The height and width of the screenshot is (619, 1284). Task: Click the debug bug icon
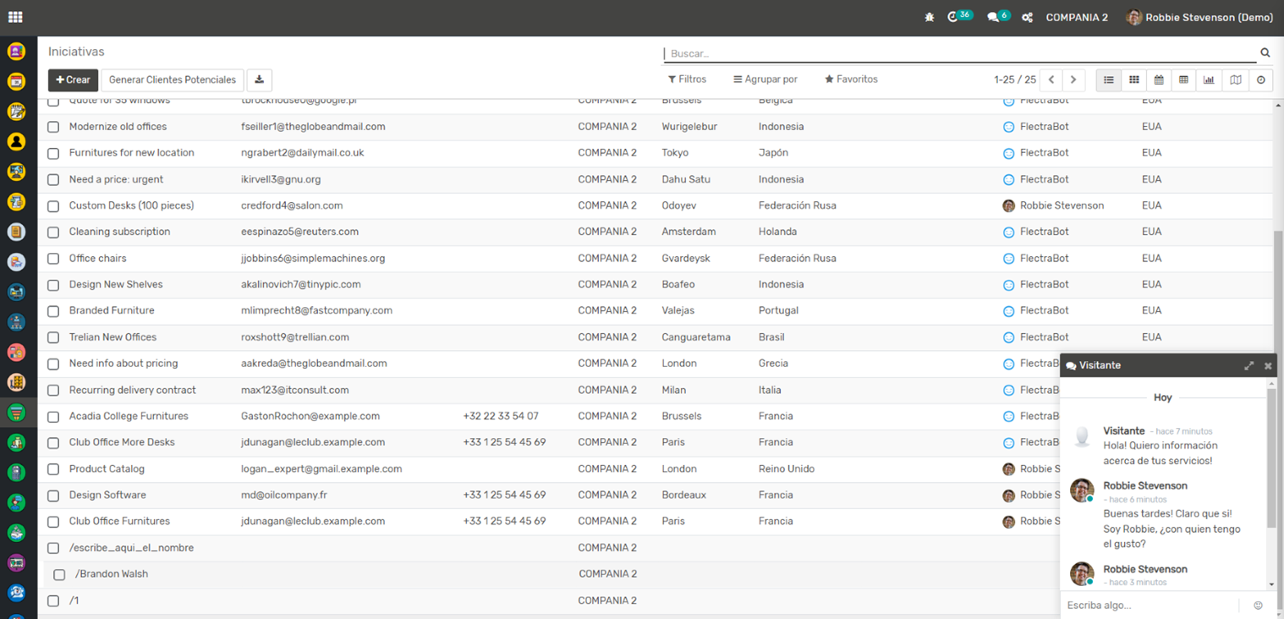929,18
